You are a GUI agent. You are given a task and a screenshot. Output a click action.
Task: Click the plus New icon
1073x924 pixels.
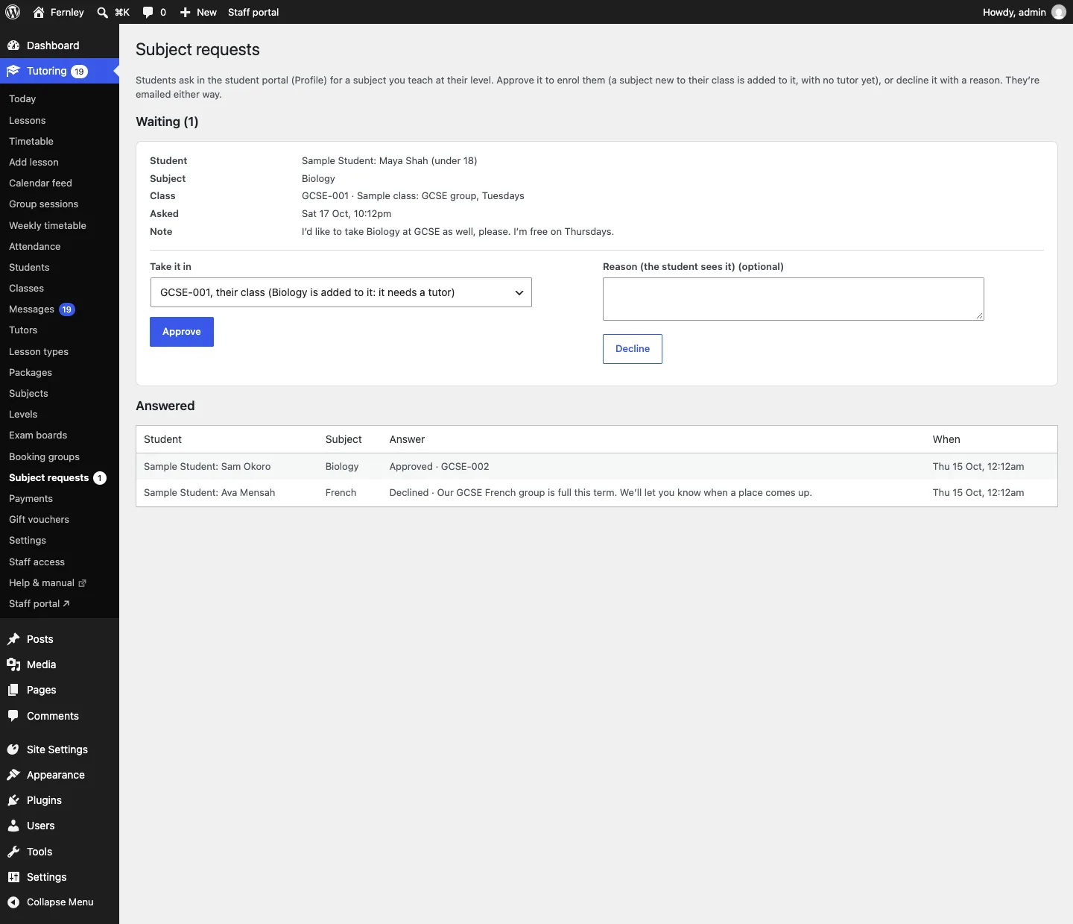(x=186, y=12)
